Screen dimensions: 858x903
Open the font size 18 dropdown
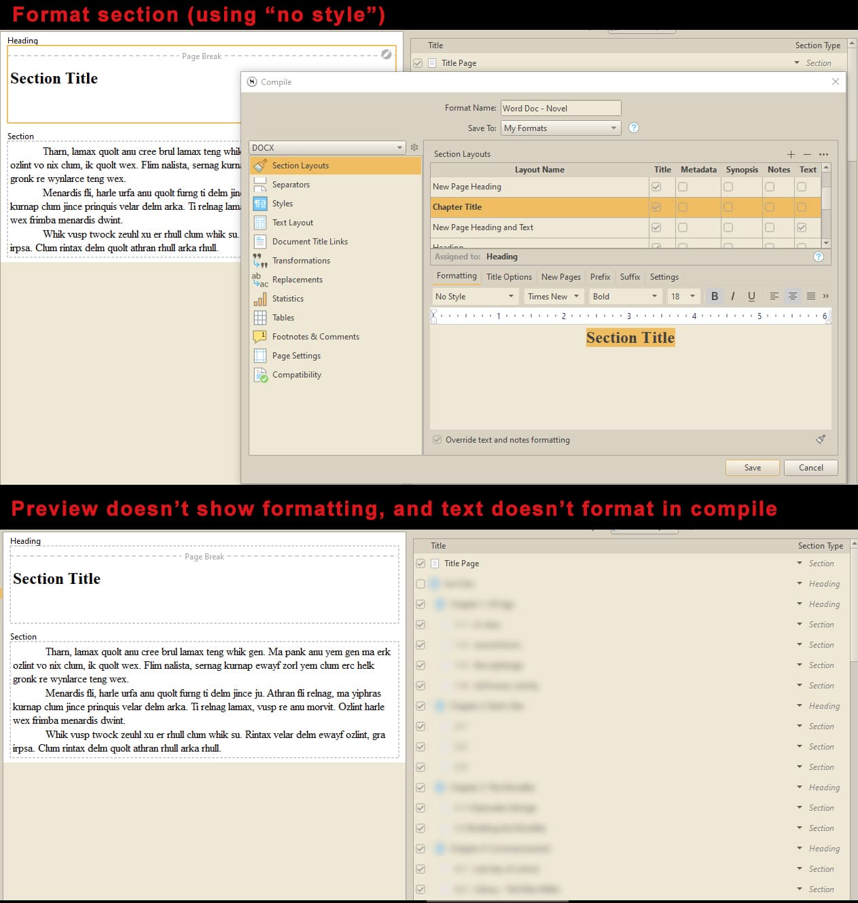pyautogui.click(x=684, y=296)
